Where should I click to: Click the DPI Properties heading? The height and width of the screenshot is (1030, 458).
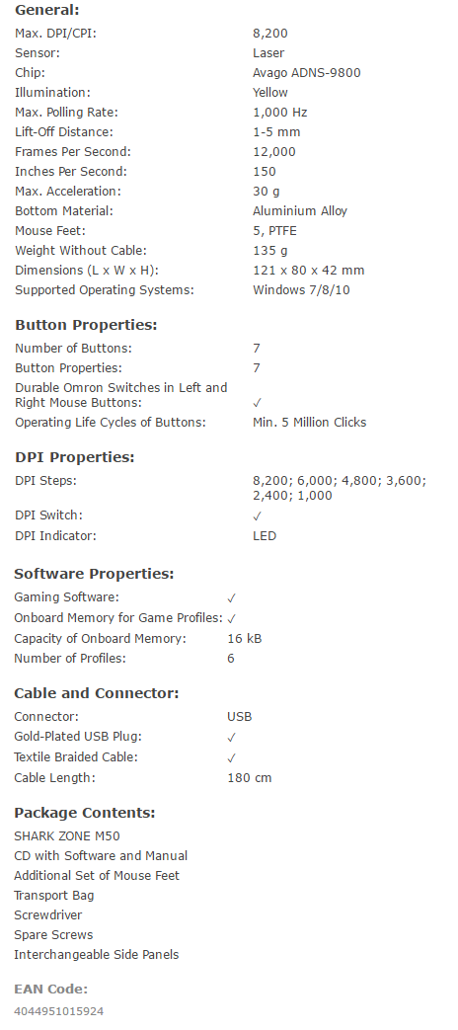coord(74,457)
